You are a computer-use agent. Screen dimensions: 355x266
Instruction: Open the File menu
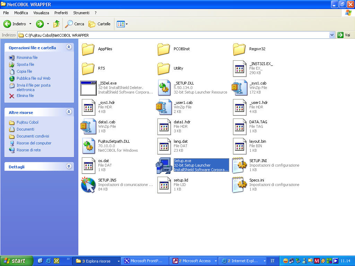pos(6,13)
